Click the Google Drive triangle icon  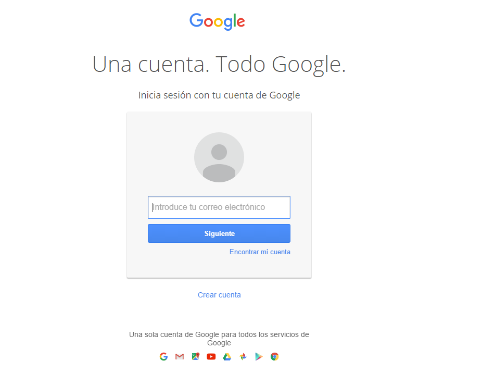coord(227,356)
